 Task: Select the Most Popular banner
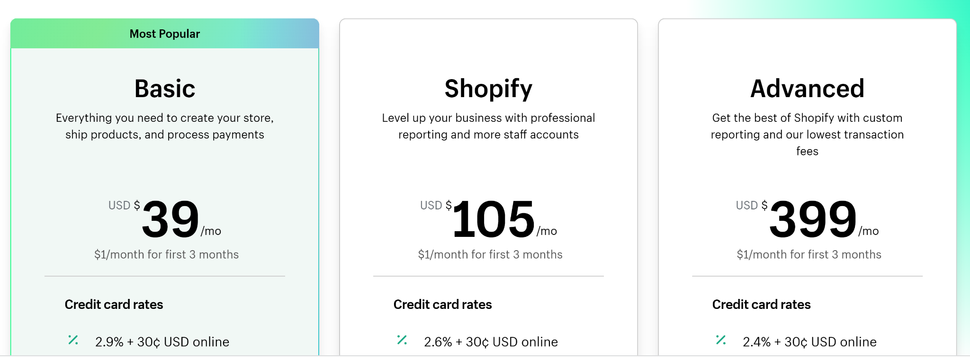(x=165, y=34)
